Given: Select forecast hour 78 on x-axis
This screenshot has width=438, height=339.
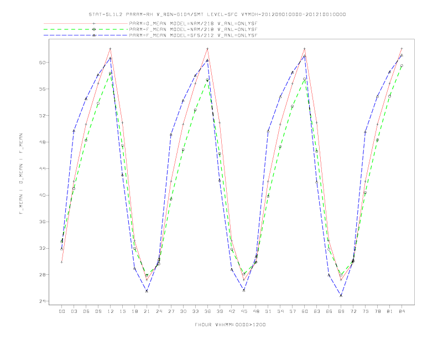Looking at the screenshot, I should pyautogui.click(x=378, y=311).
